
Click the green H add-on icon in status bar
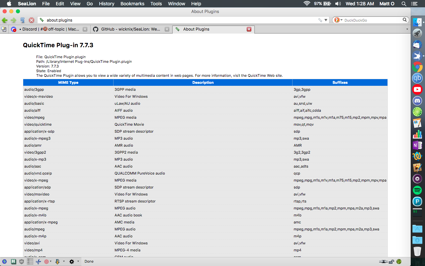pyautogui.click(x=14, y=262)
